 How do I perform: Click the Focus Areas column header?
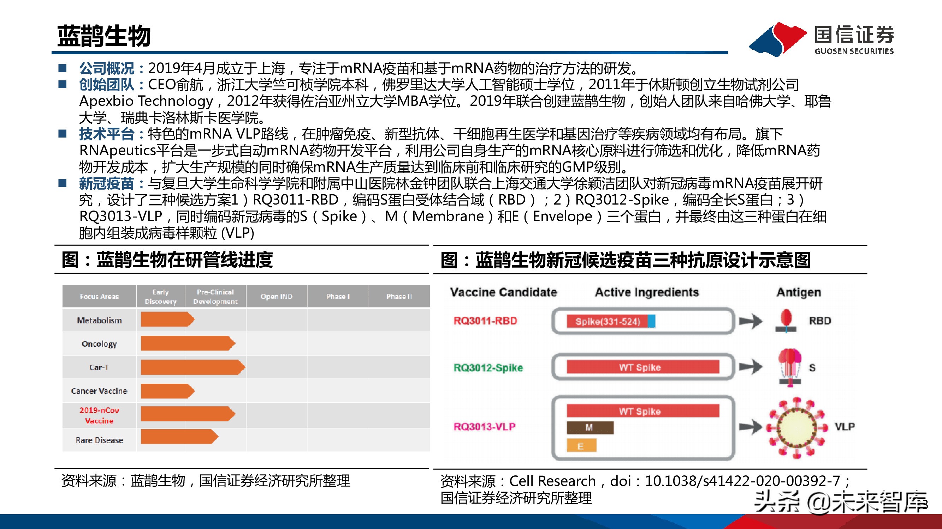99,297
